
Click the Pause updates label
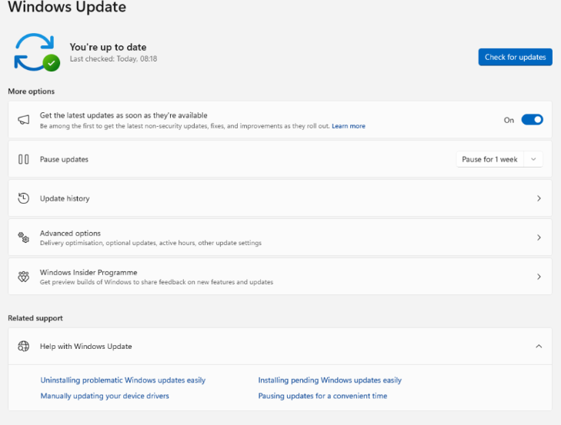coord(64,159)
